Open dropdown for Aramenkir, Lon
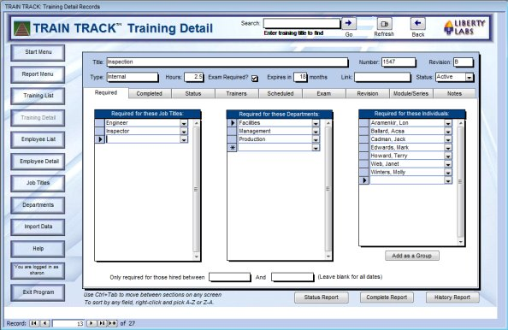The height and width of the screenshot is (330, 508). pos(448,123)
